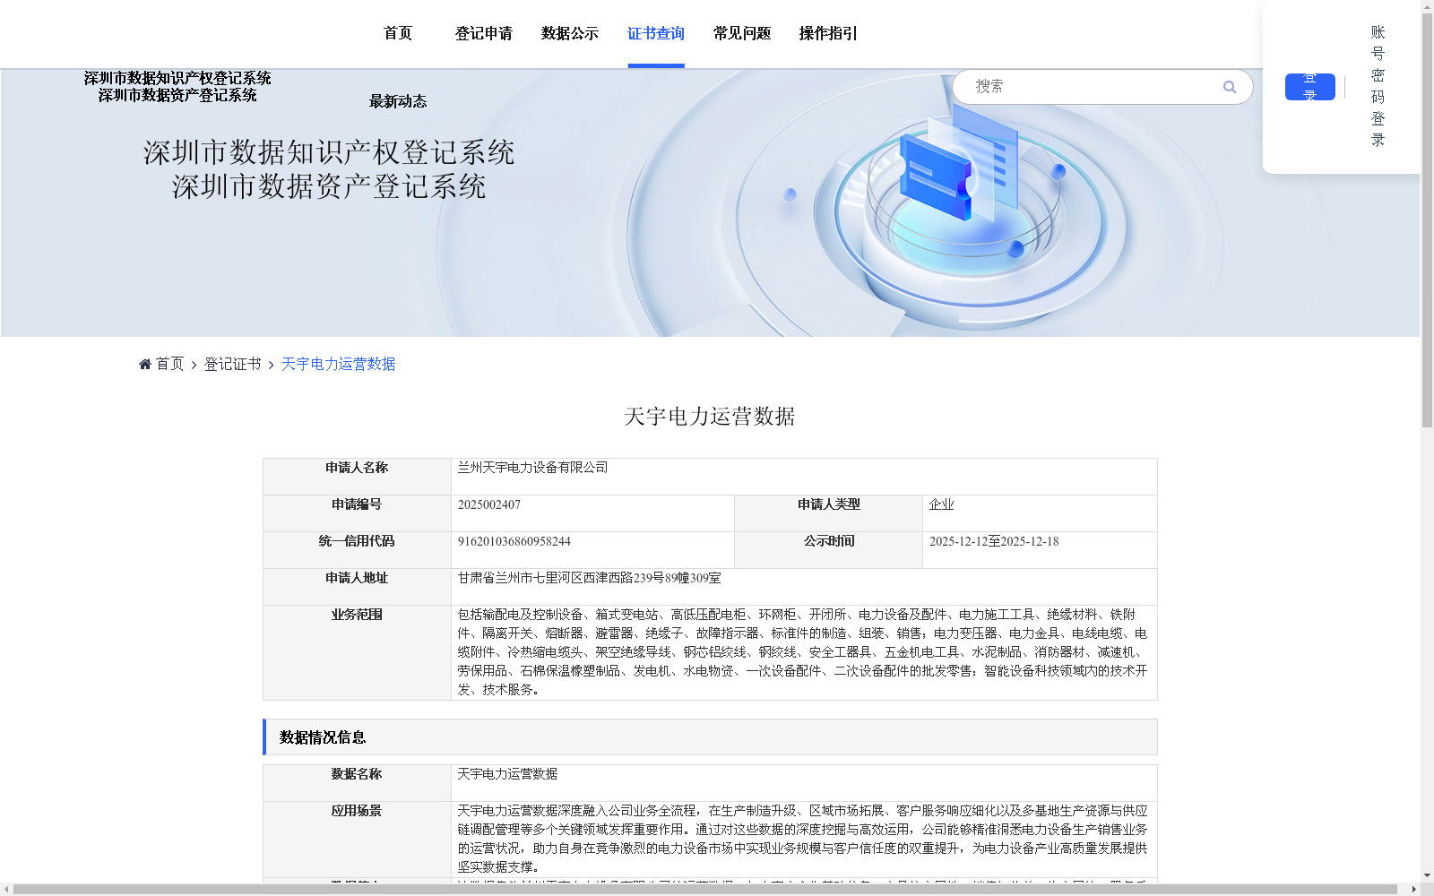
Task: Click 首页 breadcrumb link
Action: point(169,364)
